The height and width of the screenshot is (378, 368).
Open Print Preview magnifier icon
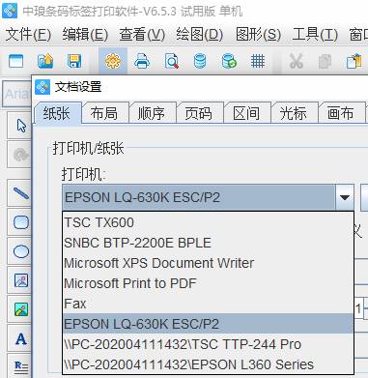(x=171, y=61)
